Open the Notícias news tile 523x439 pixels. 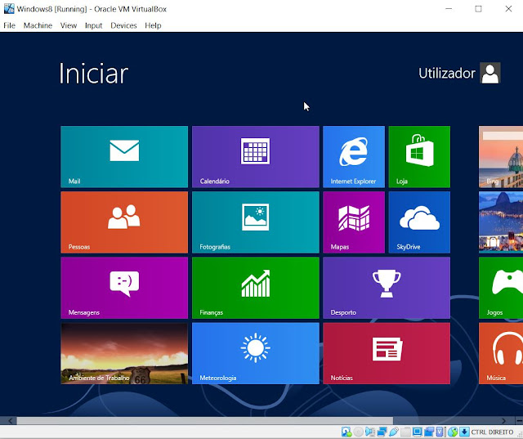point(387,353)
